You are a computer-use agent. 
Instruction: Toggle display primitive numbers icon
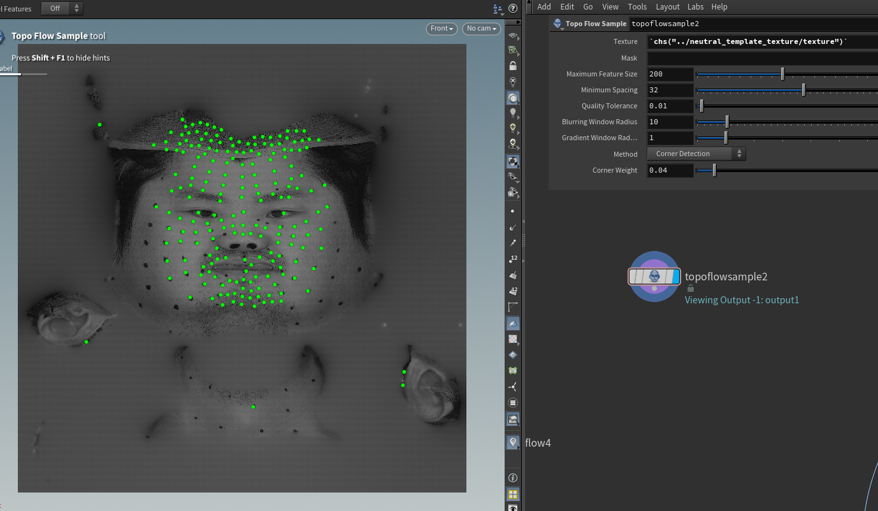(x=513, y=291)
